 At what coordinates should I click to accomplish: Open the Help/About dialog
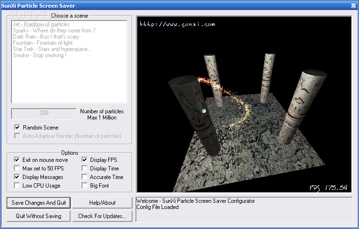tap(103, 203)
